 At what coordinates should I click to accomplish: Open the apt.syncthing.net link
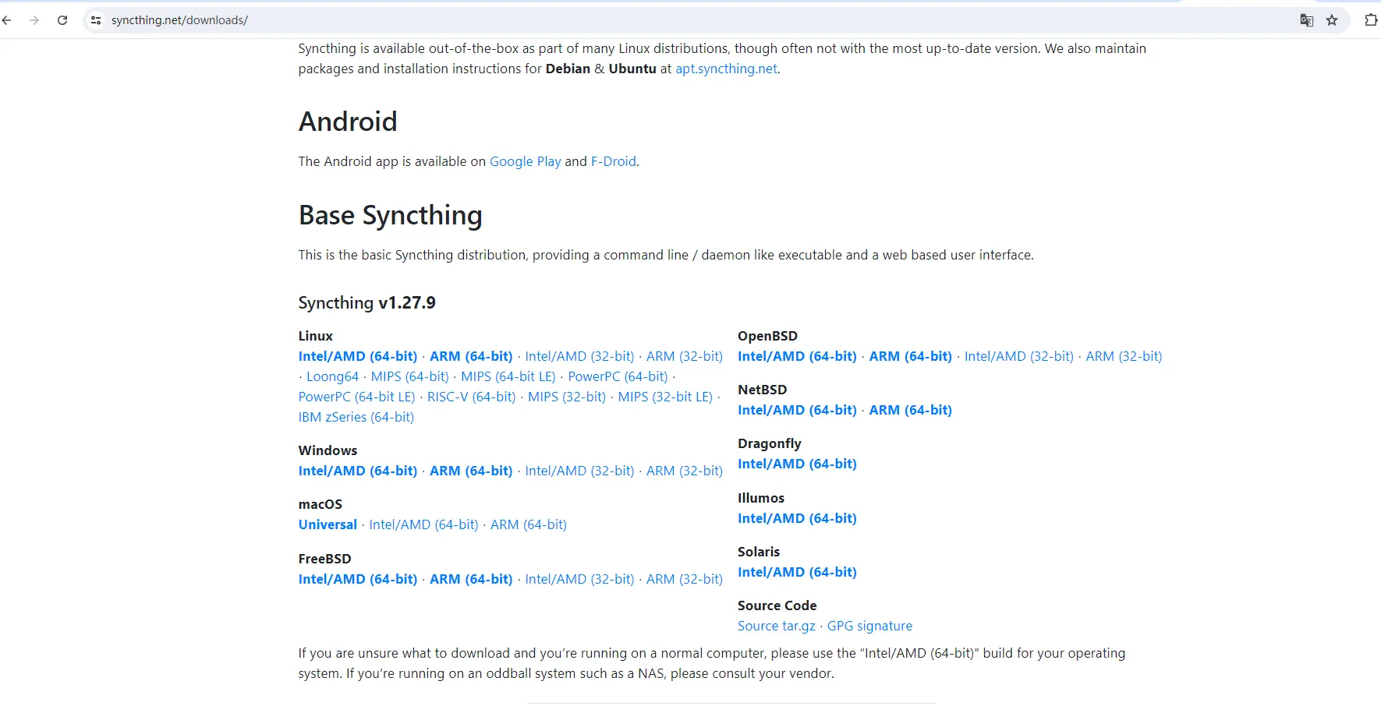[726, 69]
